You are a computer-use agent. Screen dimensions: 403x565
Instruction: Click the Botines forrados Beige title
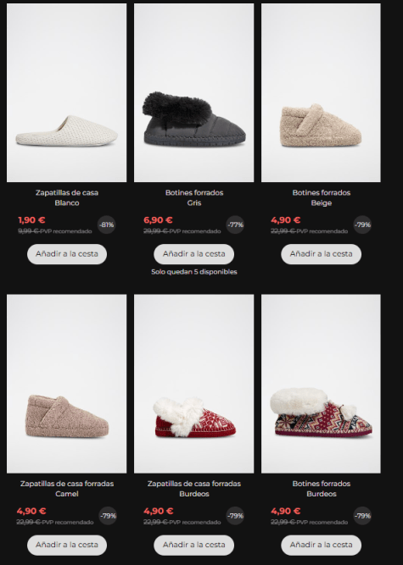(321, 198)
